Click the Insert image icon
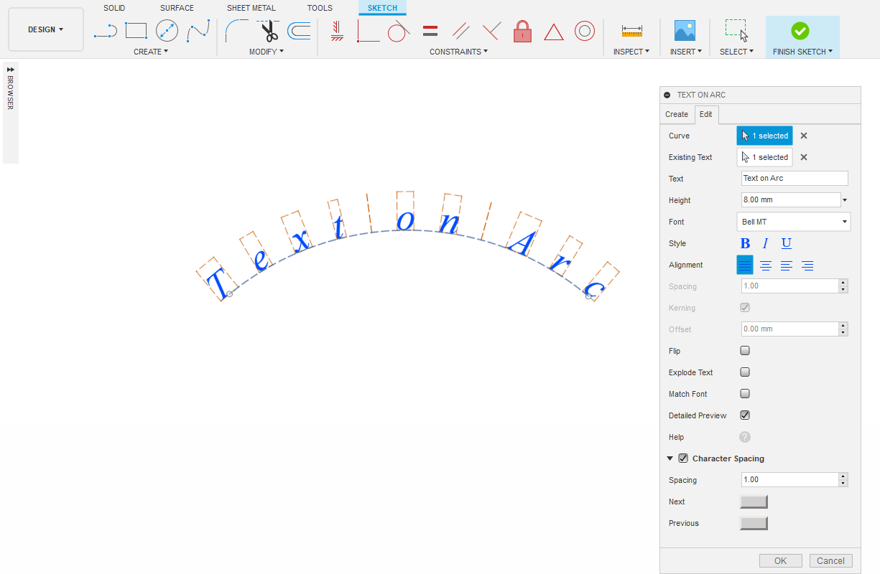The width and height of the screenshot is (880, 574). (x=685, y=31)
